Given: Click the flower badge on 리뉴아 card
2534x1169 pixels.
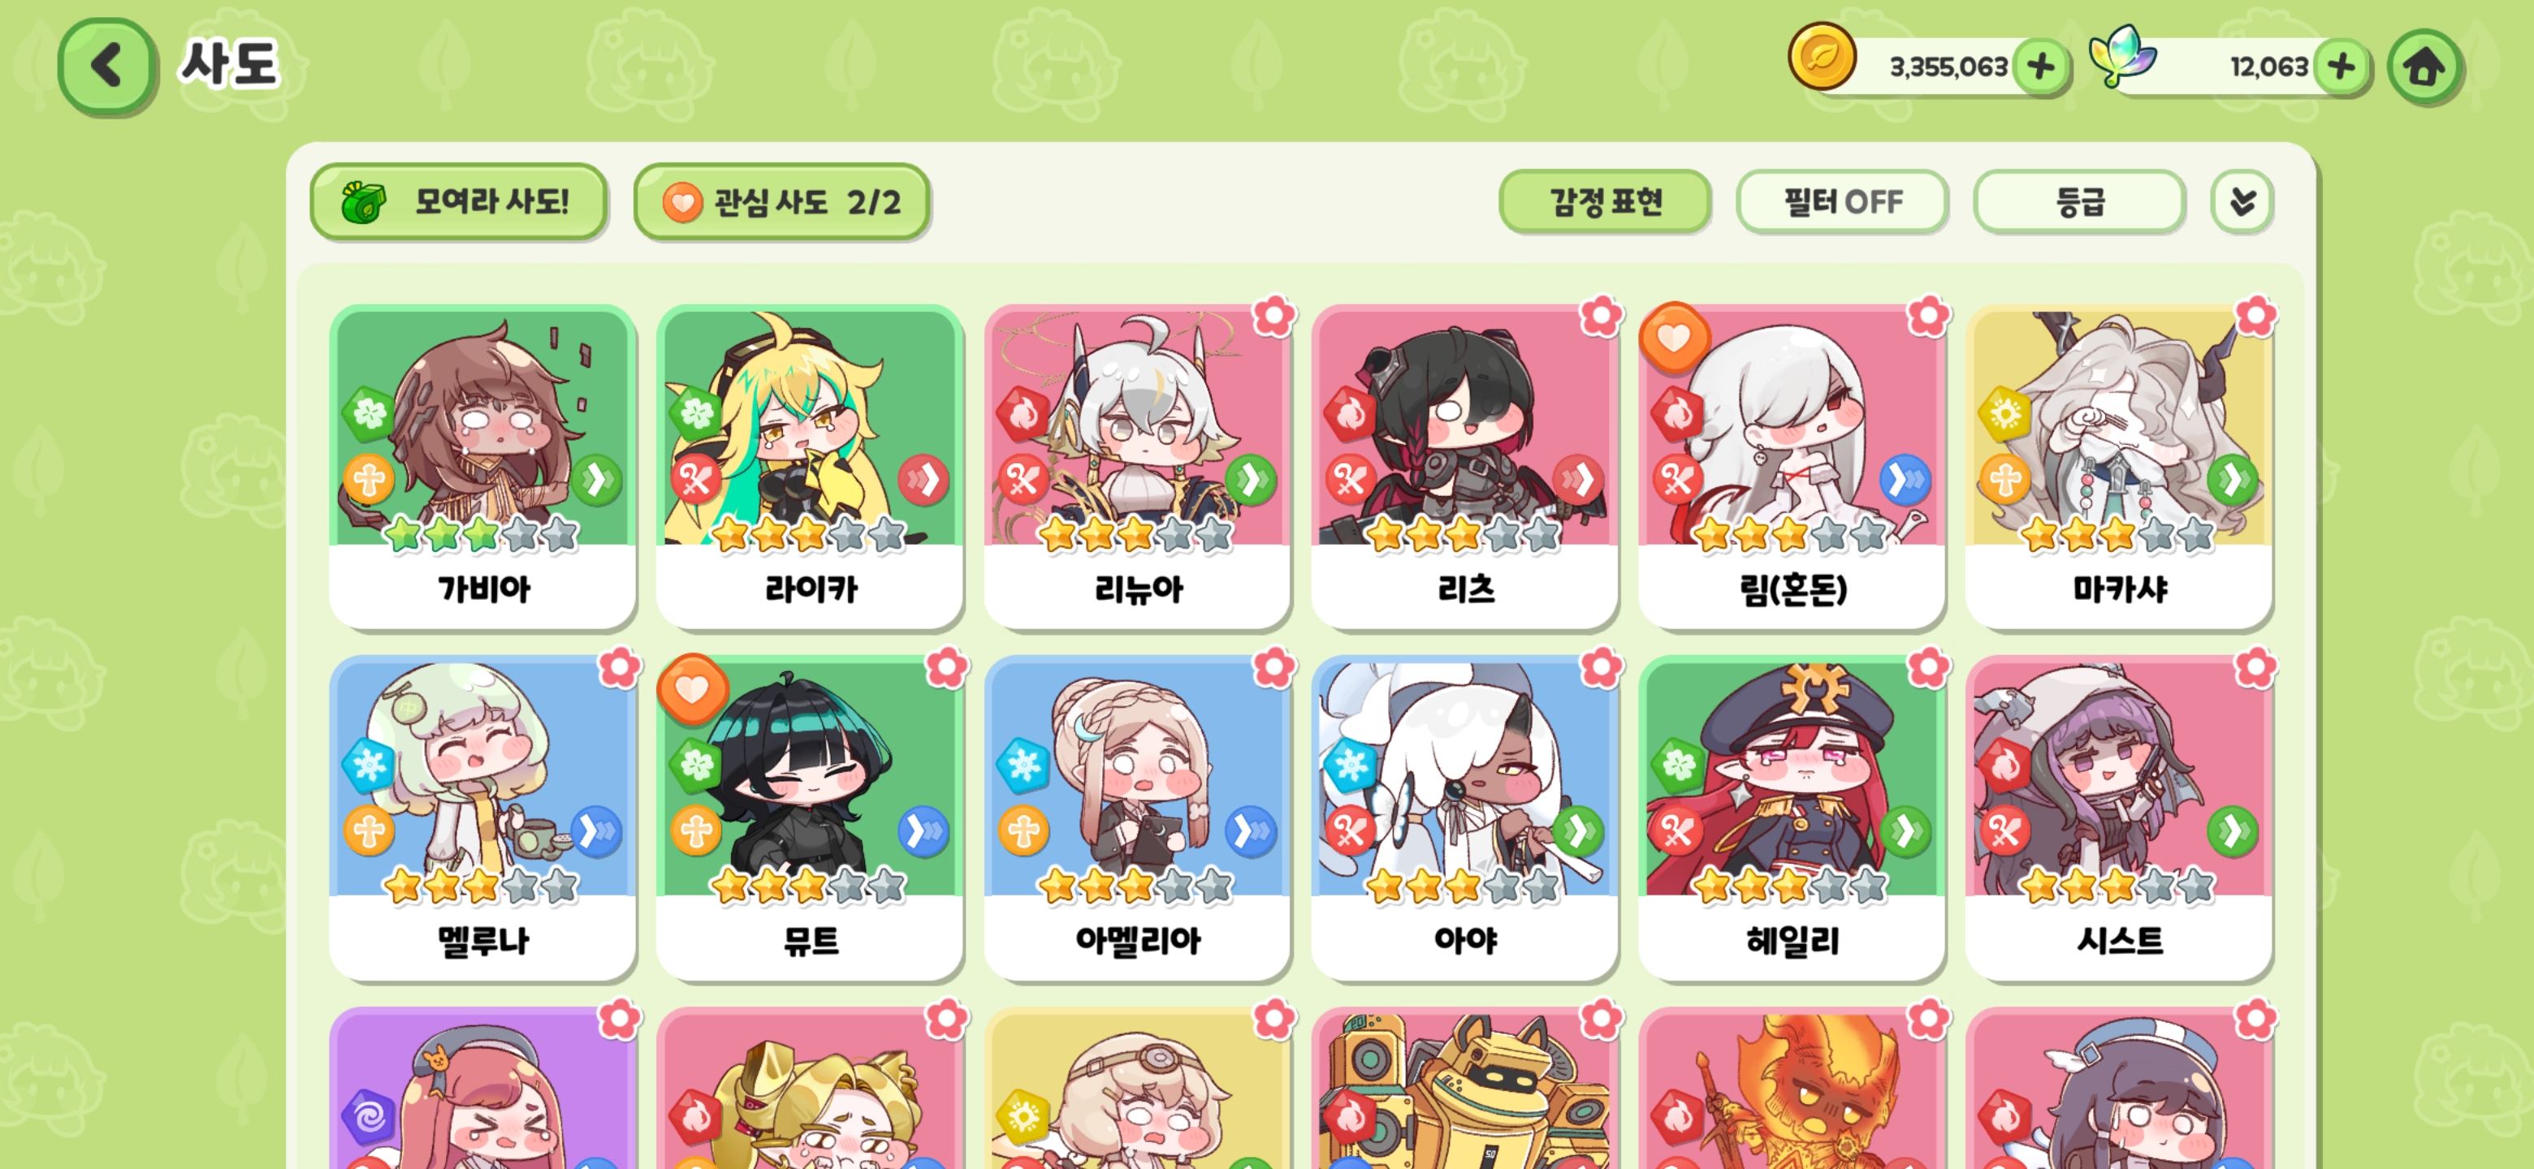Looking at the screenshot, I should (x=1273, y=316).
